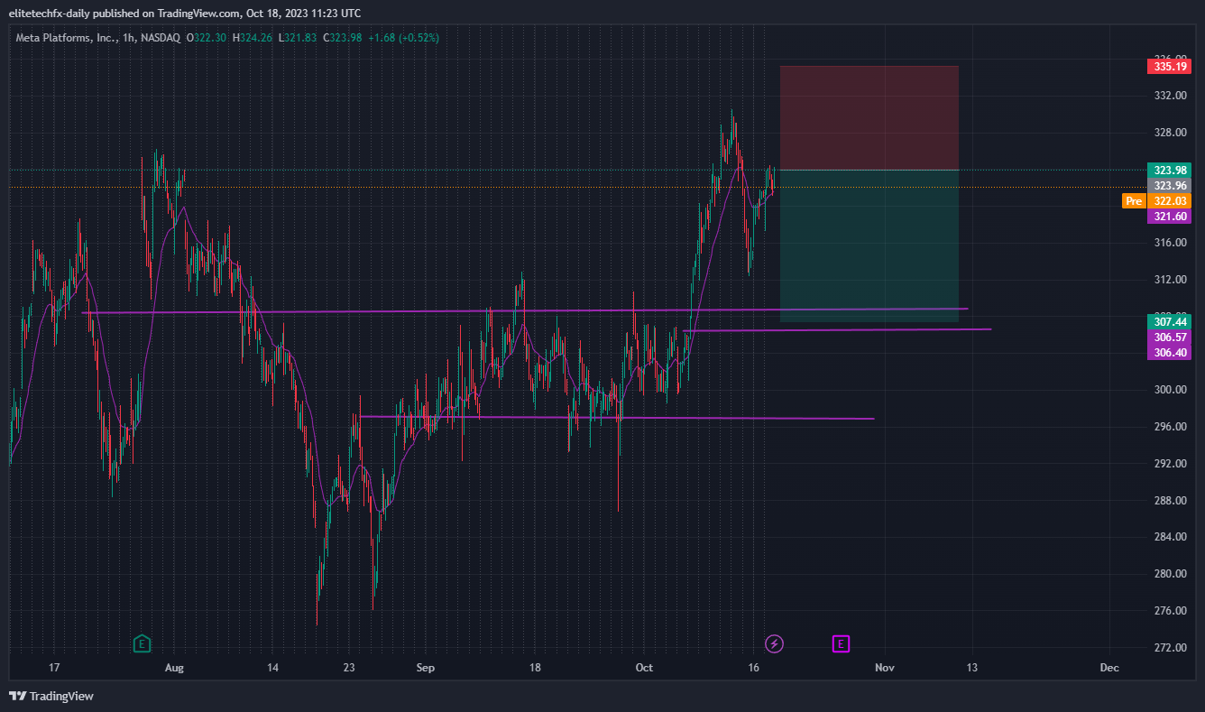Click the red 335.19 stop price label

pos(1169,66)
